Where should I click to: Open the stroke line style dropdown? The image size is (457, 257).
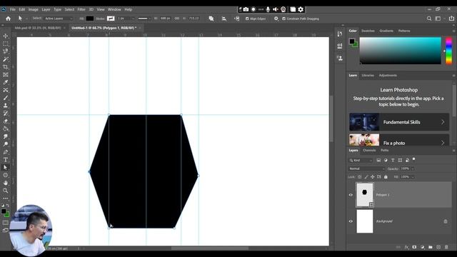(x=144, y=19)
